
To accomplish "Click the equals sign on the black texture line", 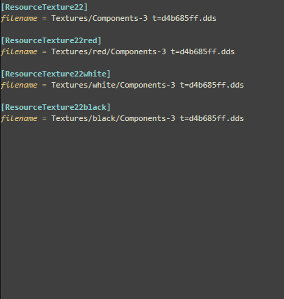I will (x=44, y=119).
